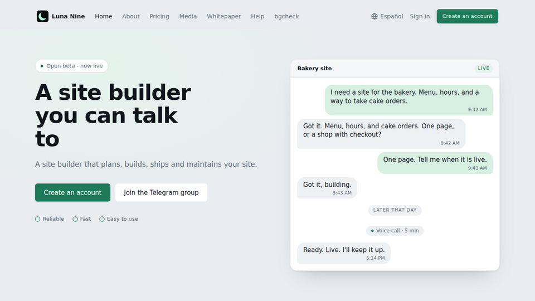This screenshot has width=535, height=301.
Task: Click the Fast circle icon
Action: [x=75, y=219]
